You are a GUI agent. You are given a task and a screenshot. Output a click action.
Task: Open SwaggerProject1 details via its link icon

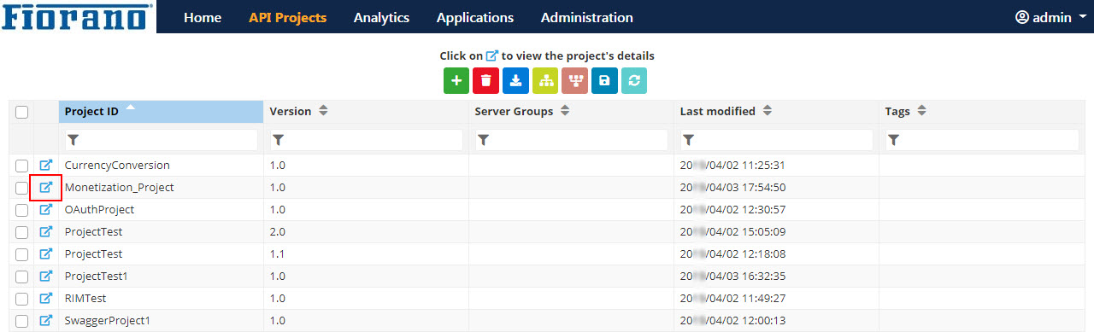pos(46,320)
